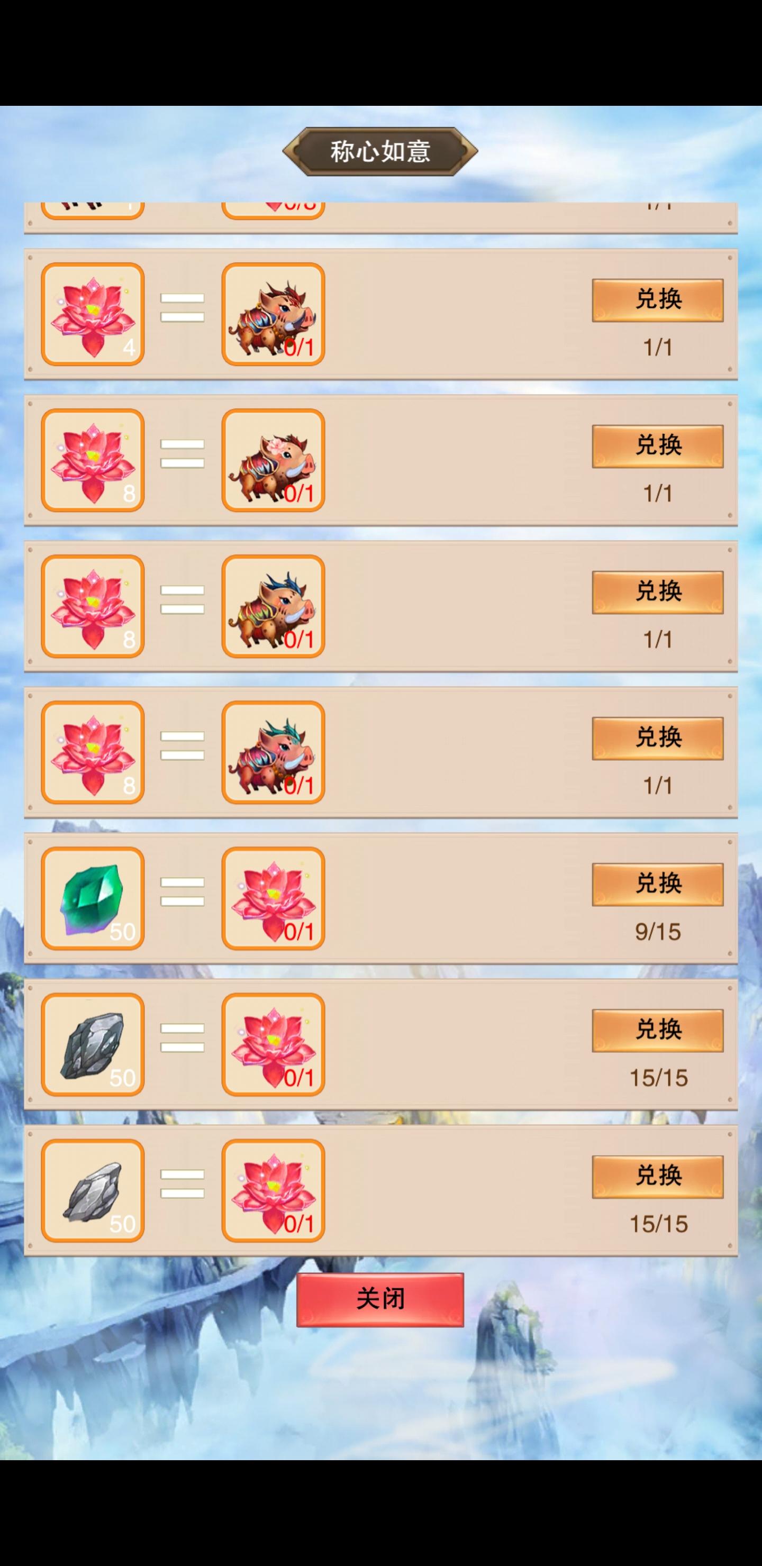Tap the green emerald gem icon
Image resolution: width=762 pixels, height=1566 pixels.
click(x=93, y=898)
